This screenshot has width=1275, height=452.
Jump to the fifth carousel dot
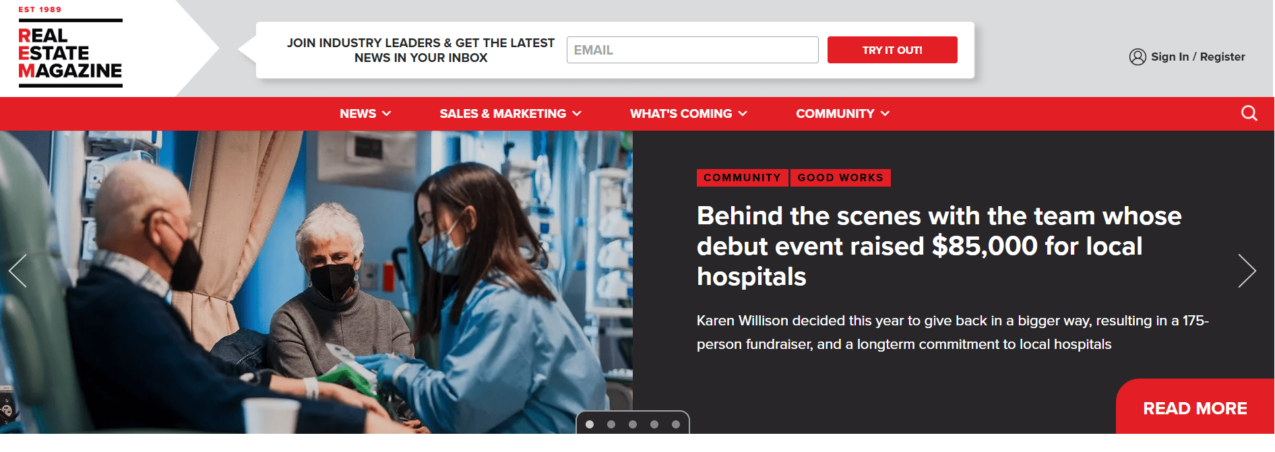tap(676, 424)
